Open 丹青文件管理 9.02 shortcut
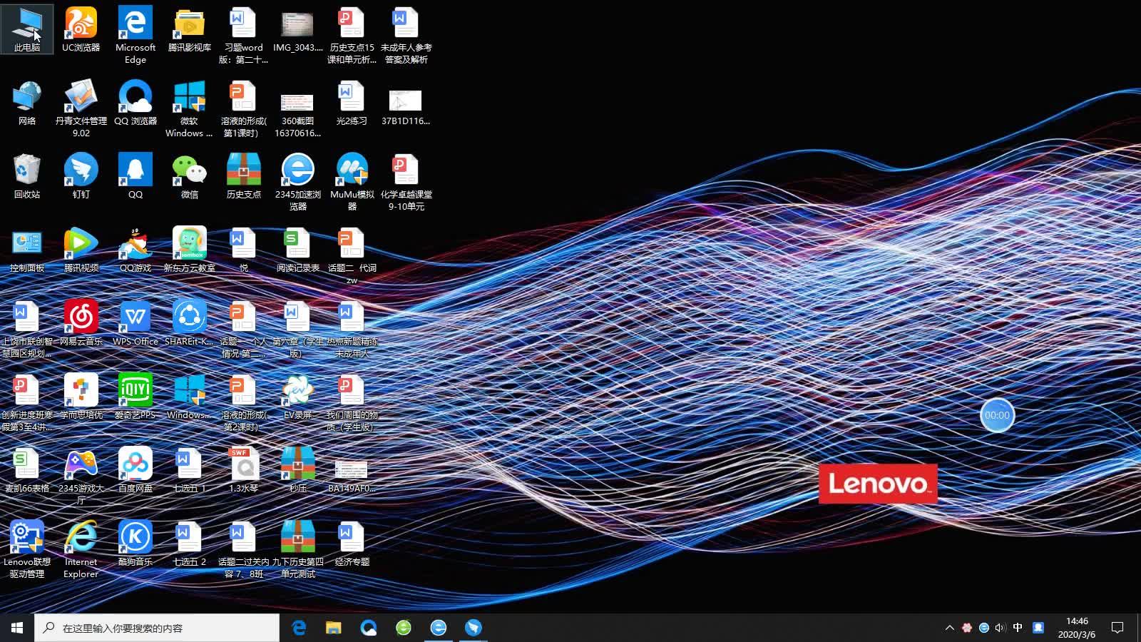1141x642 pixels. pyautogui.click(x=81, y=108)
